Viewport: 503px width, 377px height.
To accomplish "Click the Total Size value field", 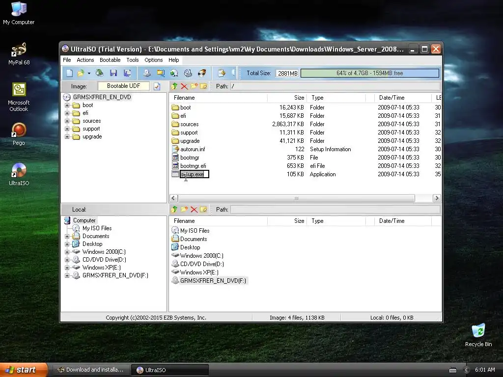I will tap(287, 73).
